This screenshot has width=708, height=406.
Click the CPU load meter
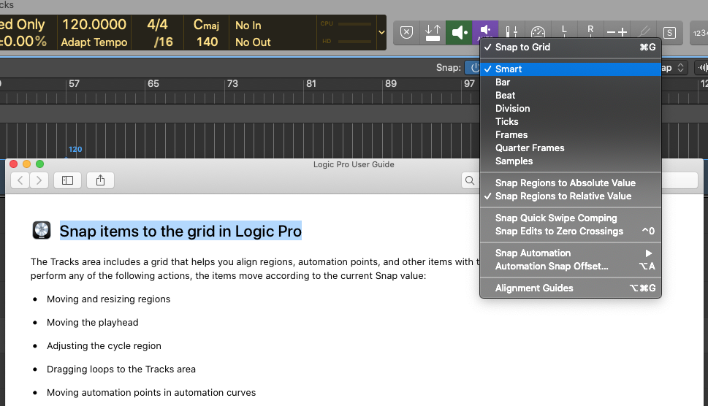point(346,23)
